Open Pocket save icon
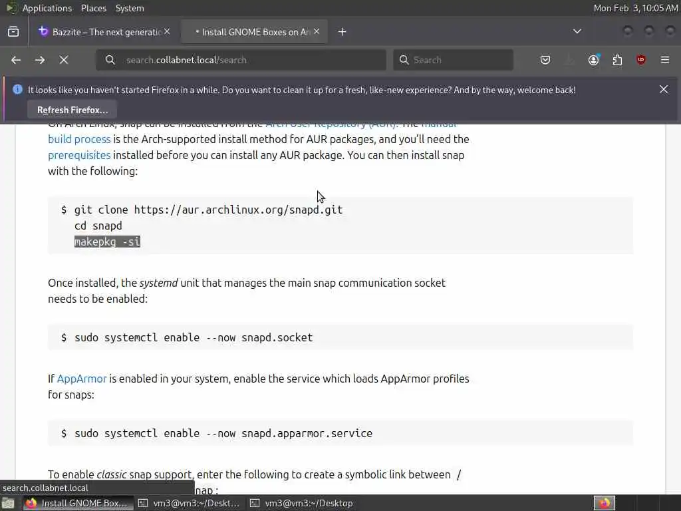Viewport: 681px width, 511px height. 545,60
